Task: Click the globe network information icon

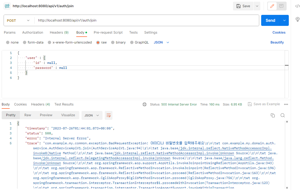Action: coord(145,104)
